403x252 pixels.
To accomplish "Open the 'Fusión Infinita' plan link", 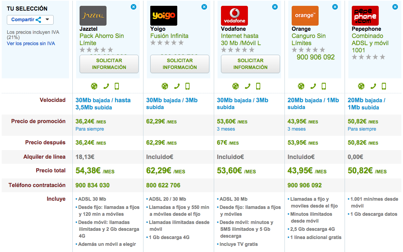I will [169, 36].
